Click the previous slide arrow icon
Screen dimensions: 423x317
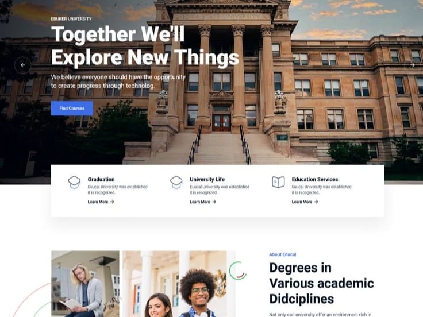click(x=22, y=65)
